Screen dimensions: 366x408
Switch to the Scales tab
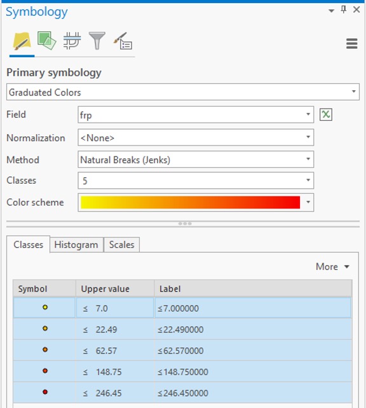coord(122,245)
